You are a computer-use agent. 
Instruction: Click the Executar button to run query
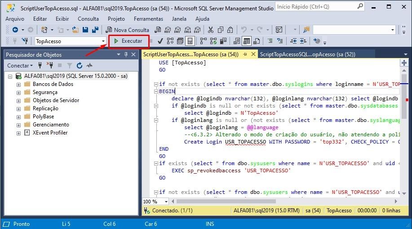click(x=128, y=41)
